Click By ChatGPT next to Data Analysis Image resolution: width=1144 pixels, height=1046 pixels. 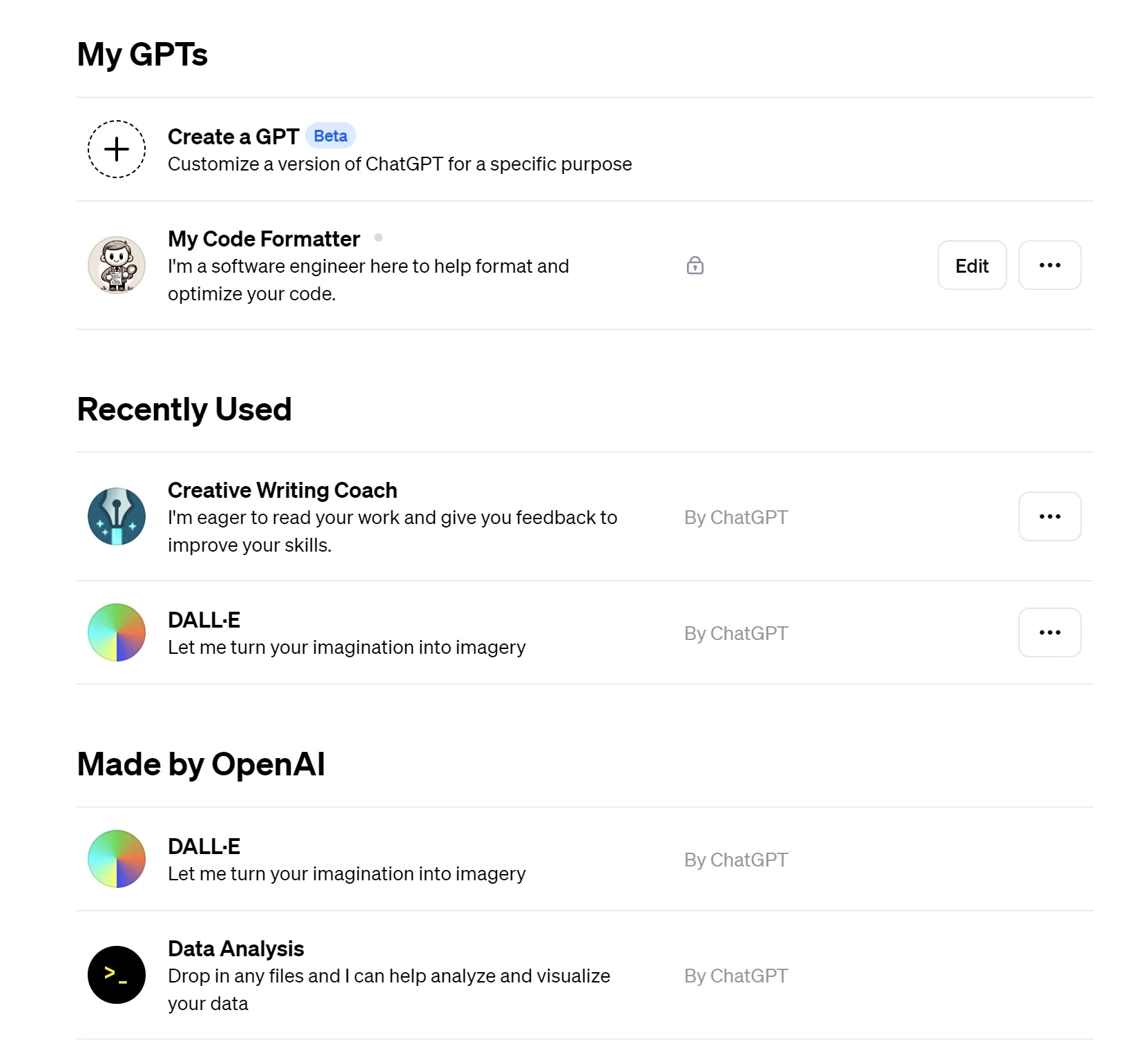[736, 976]
